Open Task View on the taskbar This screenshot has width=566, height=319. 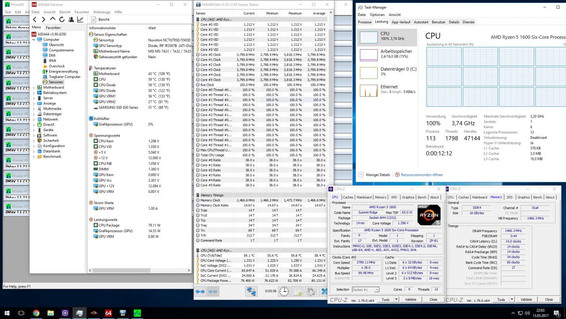[x=21, y=313]
